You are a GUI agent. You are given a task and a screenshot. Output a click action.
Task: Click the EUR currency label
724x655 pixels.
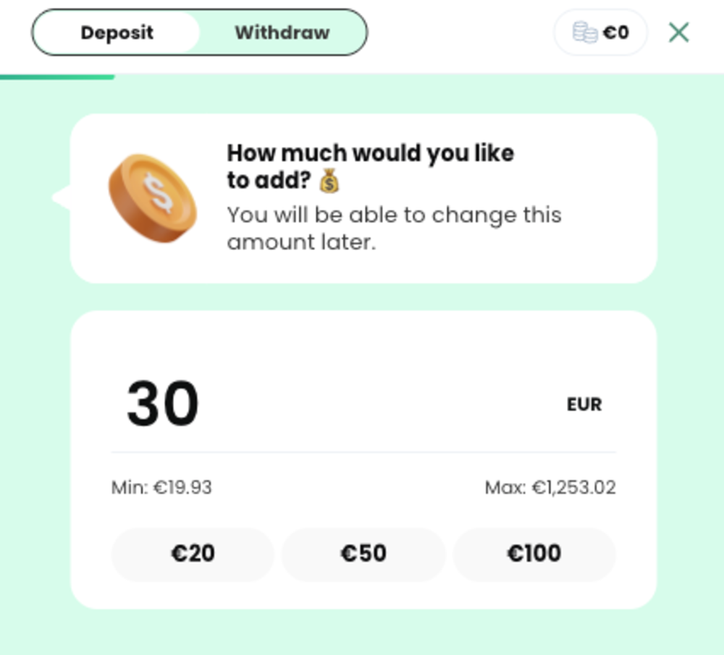pos(584,405)
